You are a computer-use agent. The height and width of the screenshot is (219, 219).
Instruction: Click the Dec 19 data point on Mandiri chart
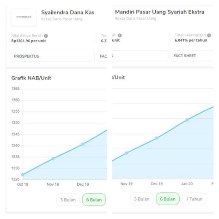[157, 138]
